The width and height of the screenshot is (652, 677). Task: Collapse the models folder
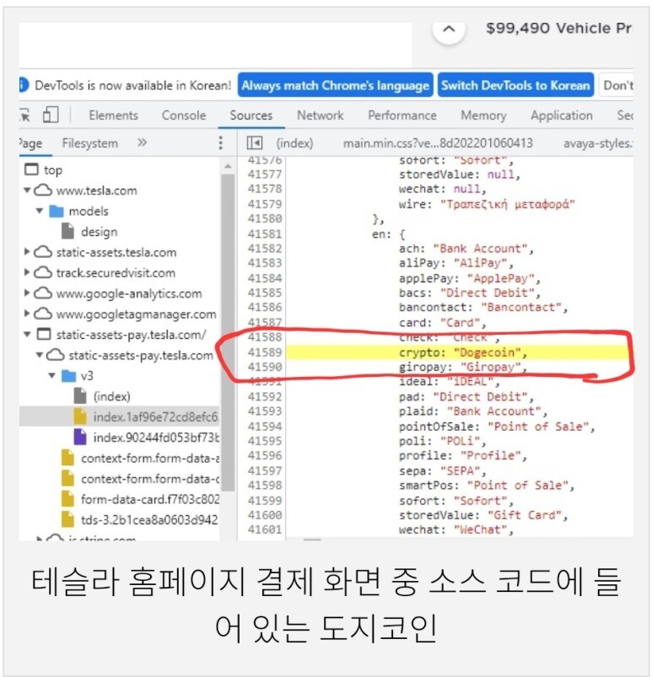pos(40,211)
